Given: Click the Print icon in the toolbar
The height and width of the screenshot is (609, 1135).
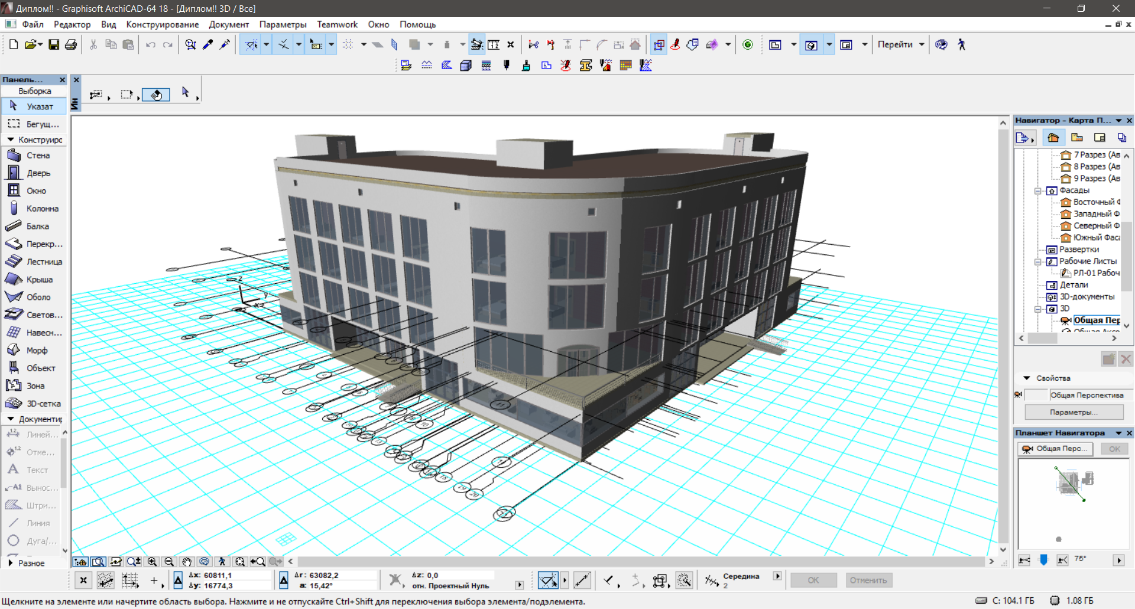Looking at the screenshot, I should 71,44.
